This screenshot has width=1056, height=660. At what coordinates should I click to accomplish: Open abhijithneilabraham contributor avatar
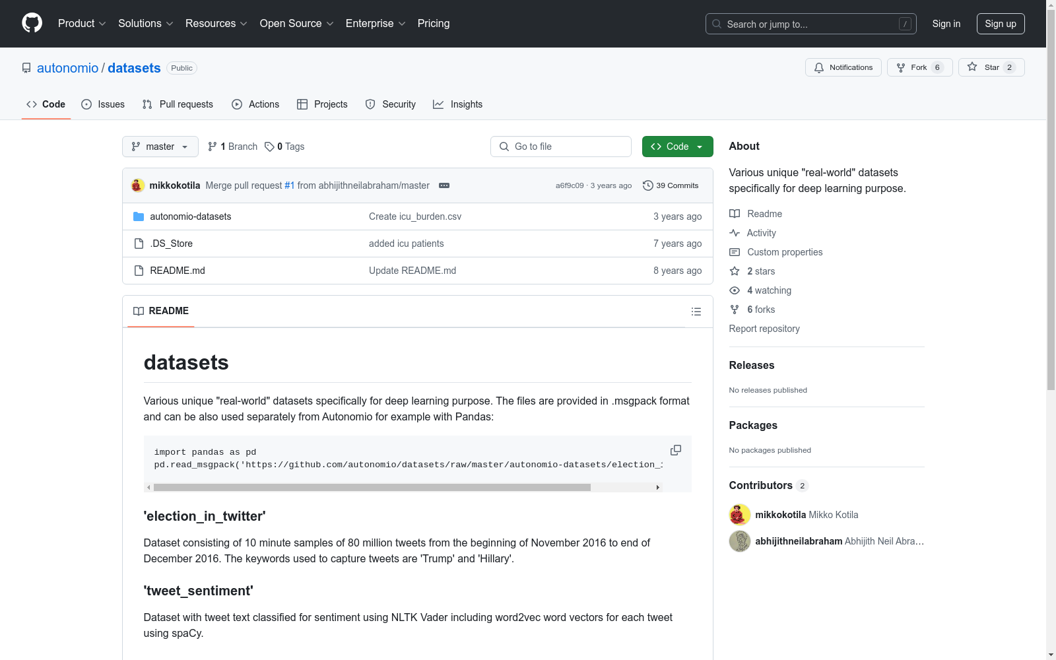(x=740, y=541)
